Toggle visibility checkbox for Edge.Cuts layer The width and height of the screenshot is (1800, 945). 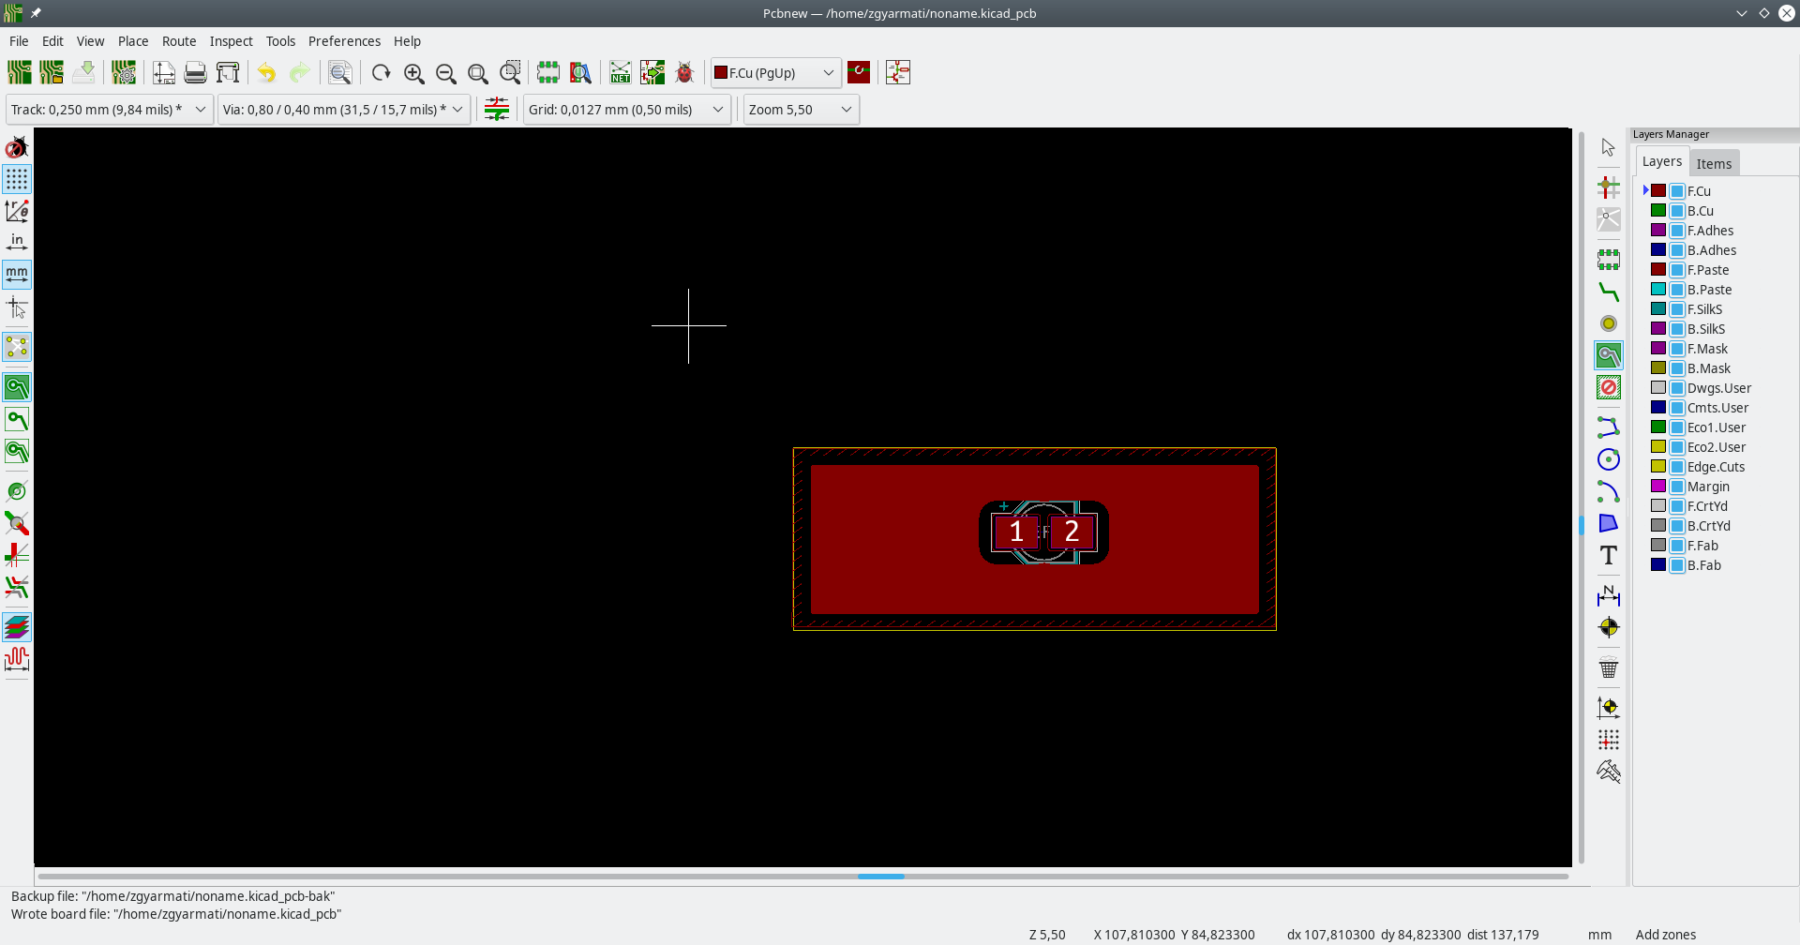[x=1677, y=467]
